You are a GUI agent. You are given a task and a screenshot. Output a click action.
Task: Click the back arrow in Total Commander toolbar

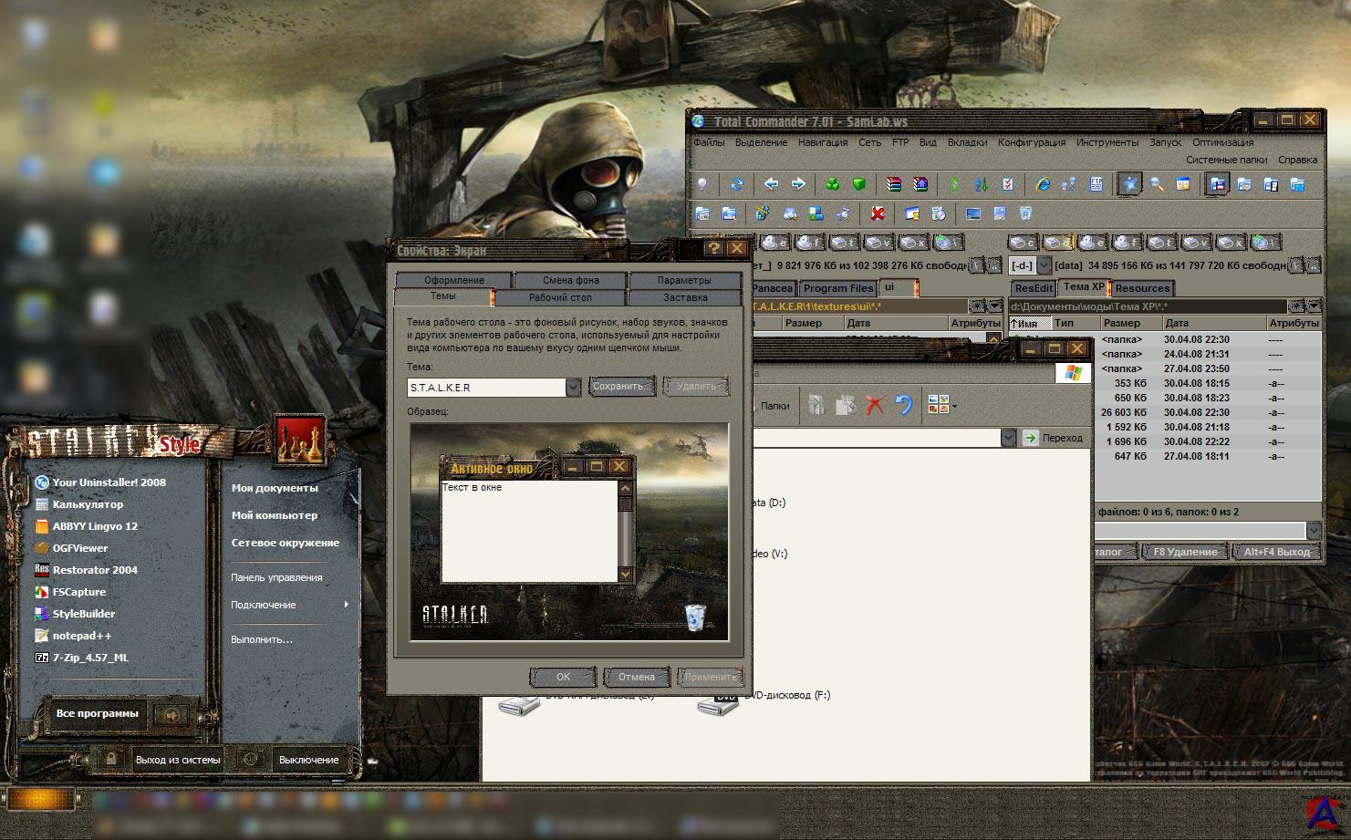771,184
